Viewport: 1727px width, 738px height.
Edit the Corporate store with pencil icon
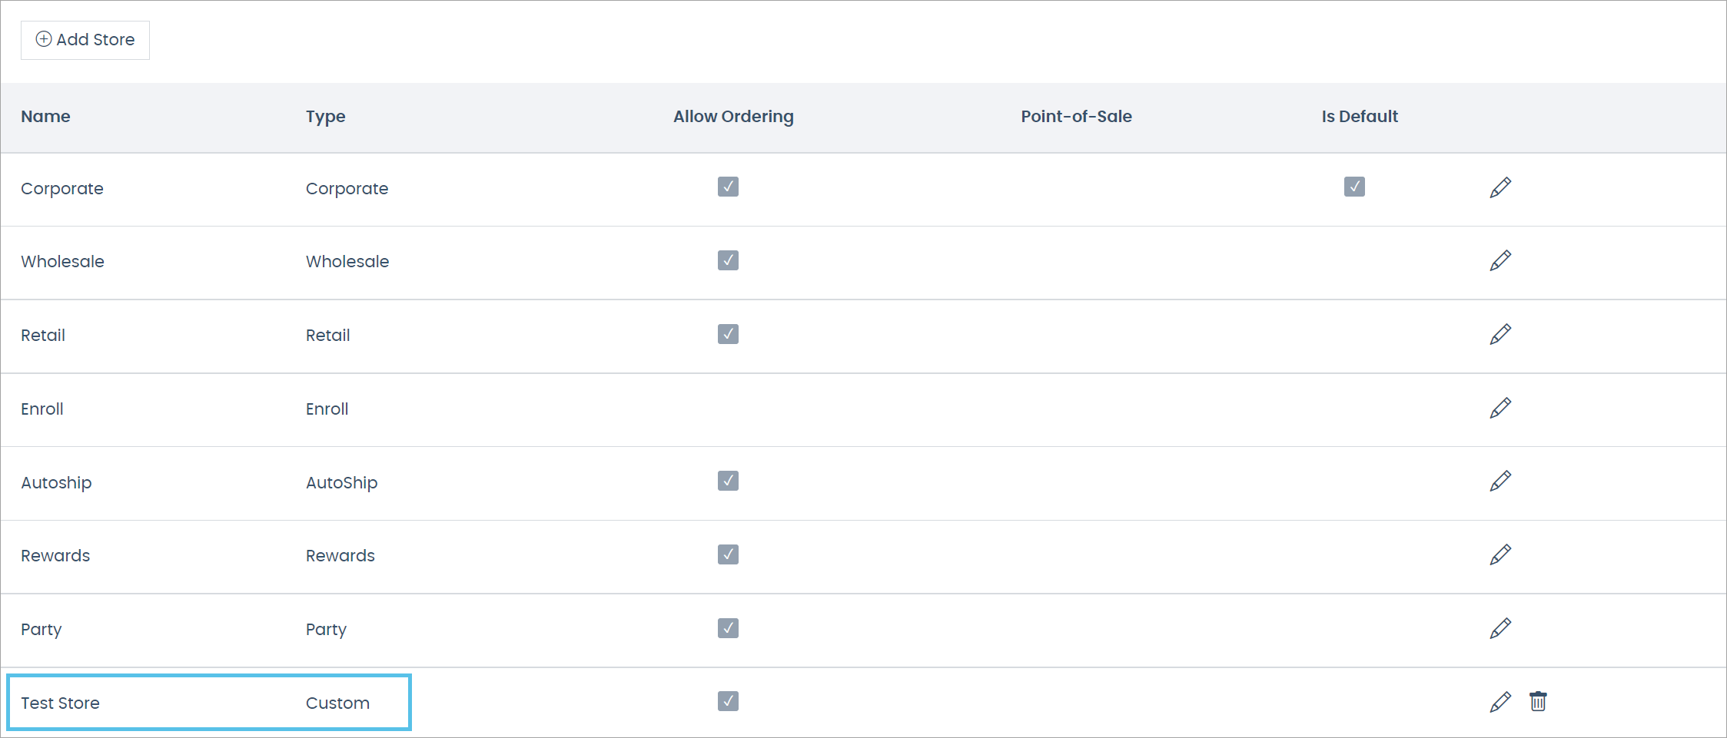(x=1500, y=187)
